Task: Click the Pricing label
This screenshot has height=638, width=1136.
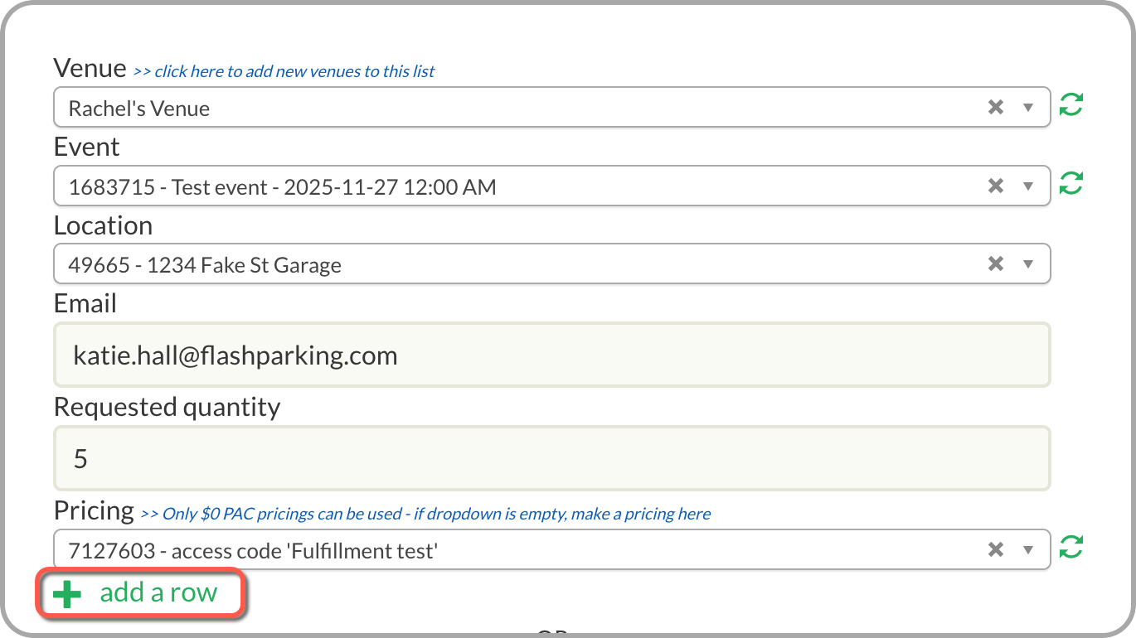Action: tap(94, 510)
